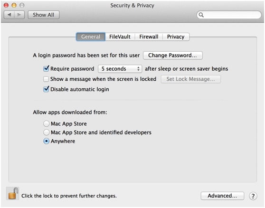Viewport: 265px width, 208px height.
Task: Click the magnifying glass search icon
Action: pos(201,15)
